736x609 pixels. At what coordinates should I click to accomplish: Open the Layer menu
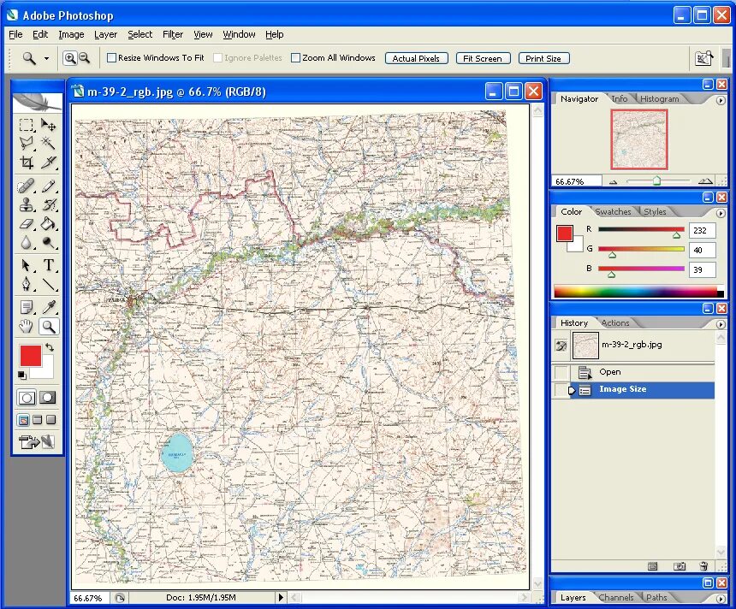click(105, 34)
